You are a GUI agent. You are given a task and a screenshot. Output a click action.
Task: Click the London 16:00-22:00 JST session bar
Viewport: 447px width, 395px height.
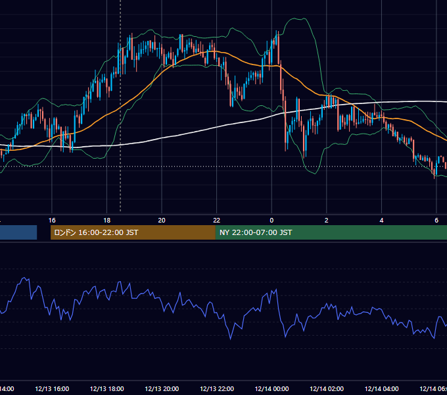point(133,232)
